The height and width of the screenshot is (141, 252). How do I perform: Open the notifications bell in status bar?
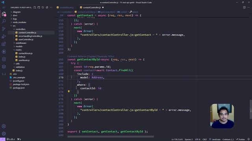[248, 139]
